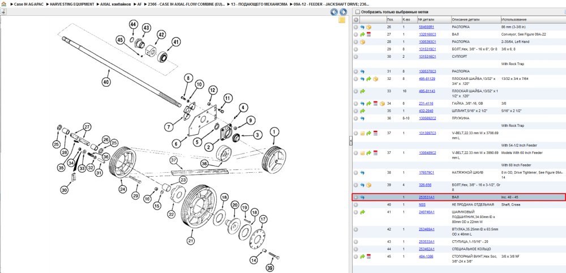Screen dimensions: 566x273
Task: Navigate to next figure with right arrow
Action: click(x=343, y=12)
